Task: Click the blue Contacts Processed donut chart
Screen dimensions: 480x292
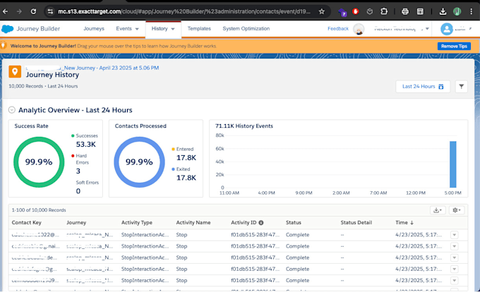Action: tap(139, 162)
